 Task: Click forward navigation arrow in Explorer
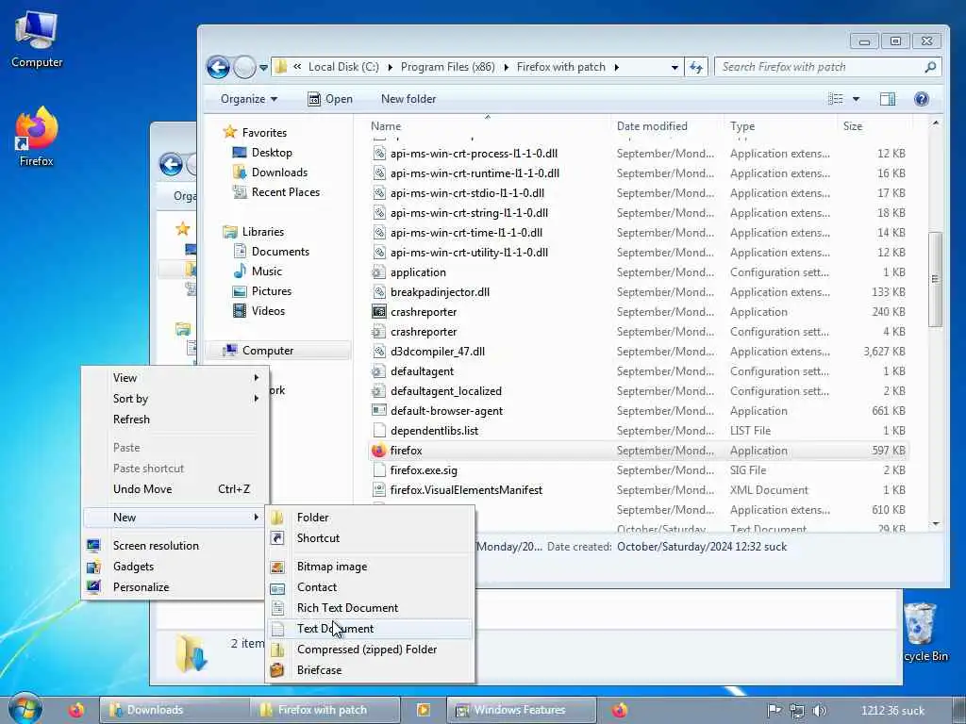[244, 67]
